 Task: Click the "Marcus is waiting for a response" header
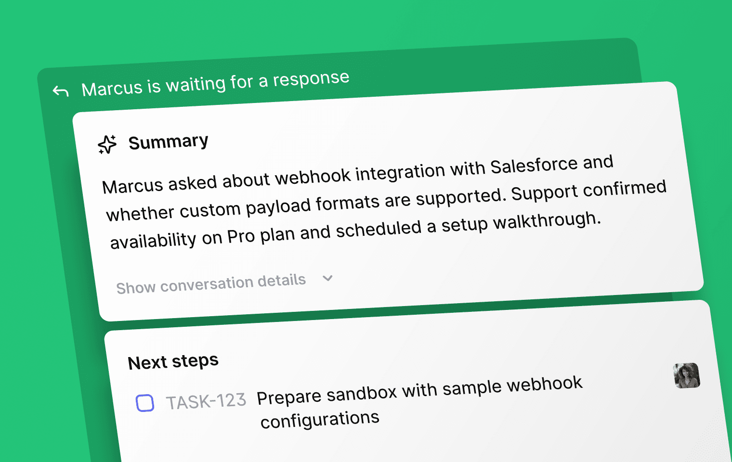click(215, 84)
